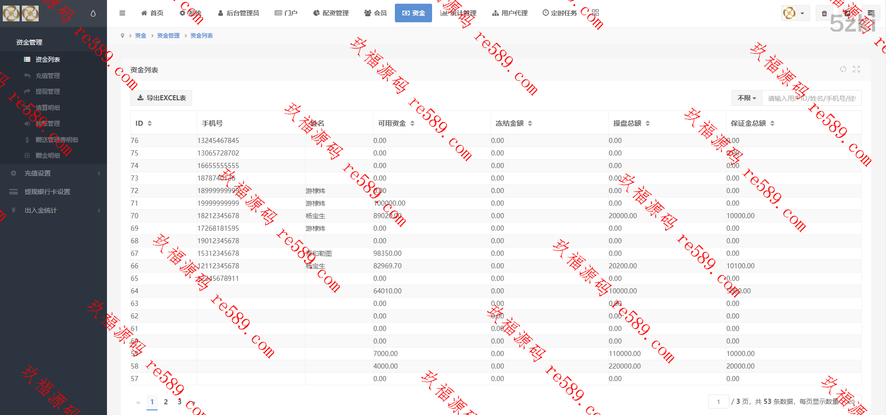Click the 资金管理 breadcrumb link

coord(168,36)
